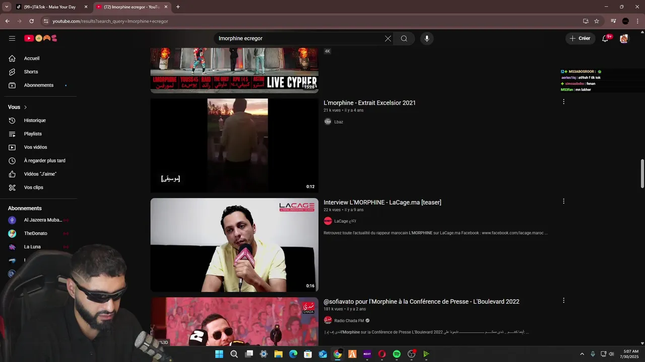Open Historique in the sidebar
This screenshot has width=645, height=362.
[38, 121]
